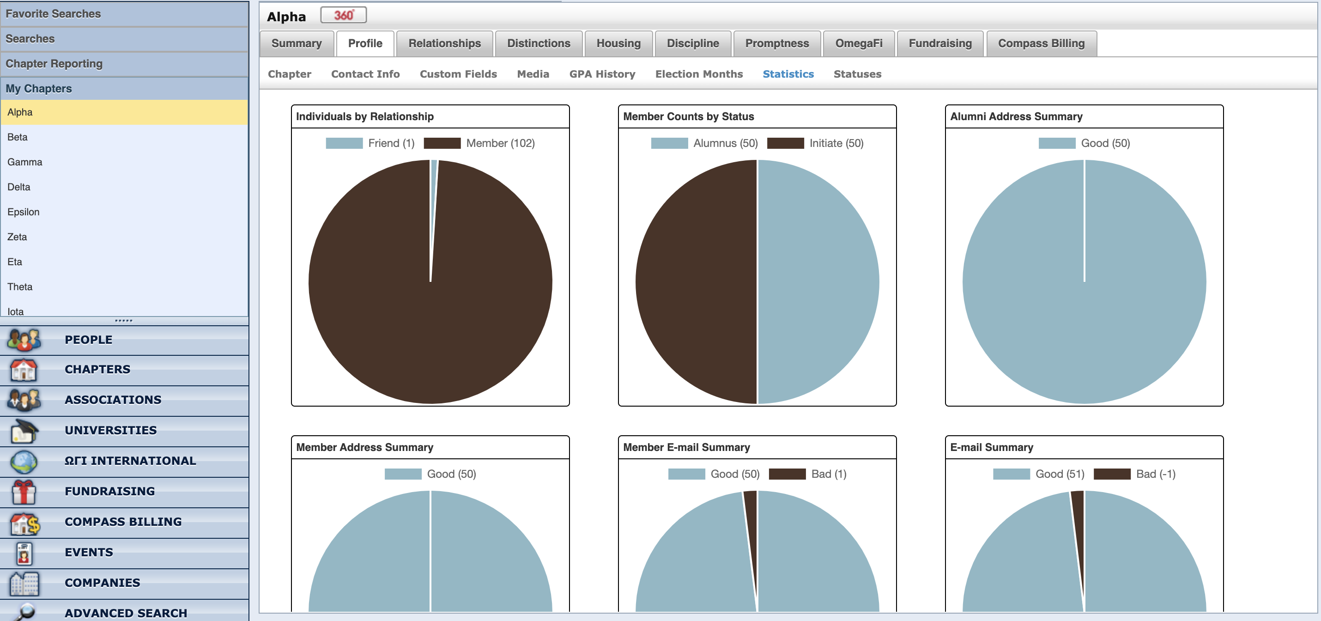This screenshot has width=1321, height=621.
Task: Click the sidebar resize handle dots
Action: click(x=124, y=321)
